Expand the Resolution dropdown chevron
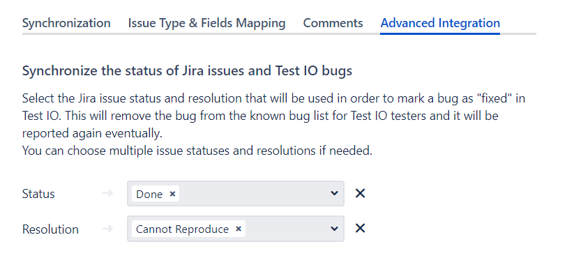This screenshot has height=258, width=567. click(334, 229)
